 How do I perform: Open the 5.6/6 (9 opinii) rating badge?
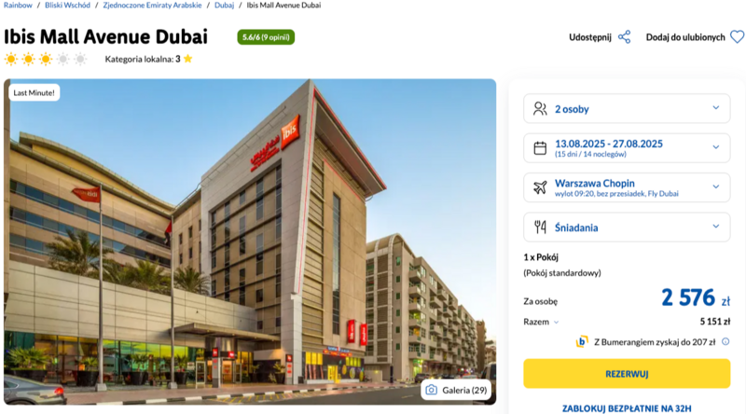coord(266,37)
